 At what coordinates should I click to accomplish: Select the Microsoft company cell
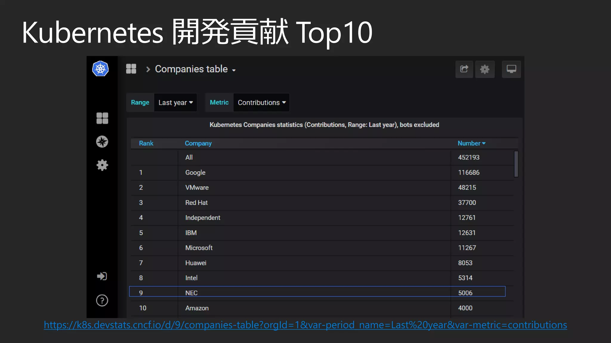tap(314, 248)
